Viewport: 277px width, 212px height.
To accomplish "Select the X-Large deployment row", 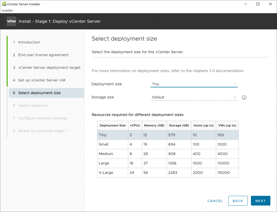I will coord(168,173).
